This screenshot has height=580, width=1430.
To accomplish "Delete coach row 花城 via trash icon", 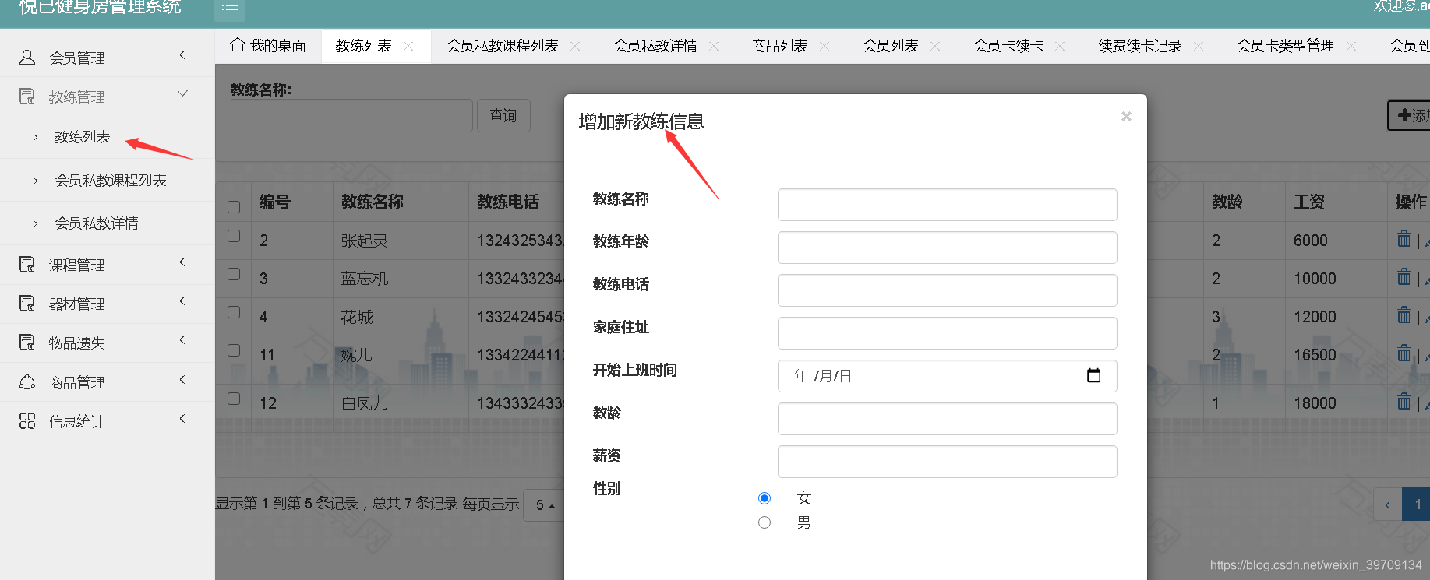I will (x=1404, y=316).
